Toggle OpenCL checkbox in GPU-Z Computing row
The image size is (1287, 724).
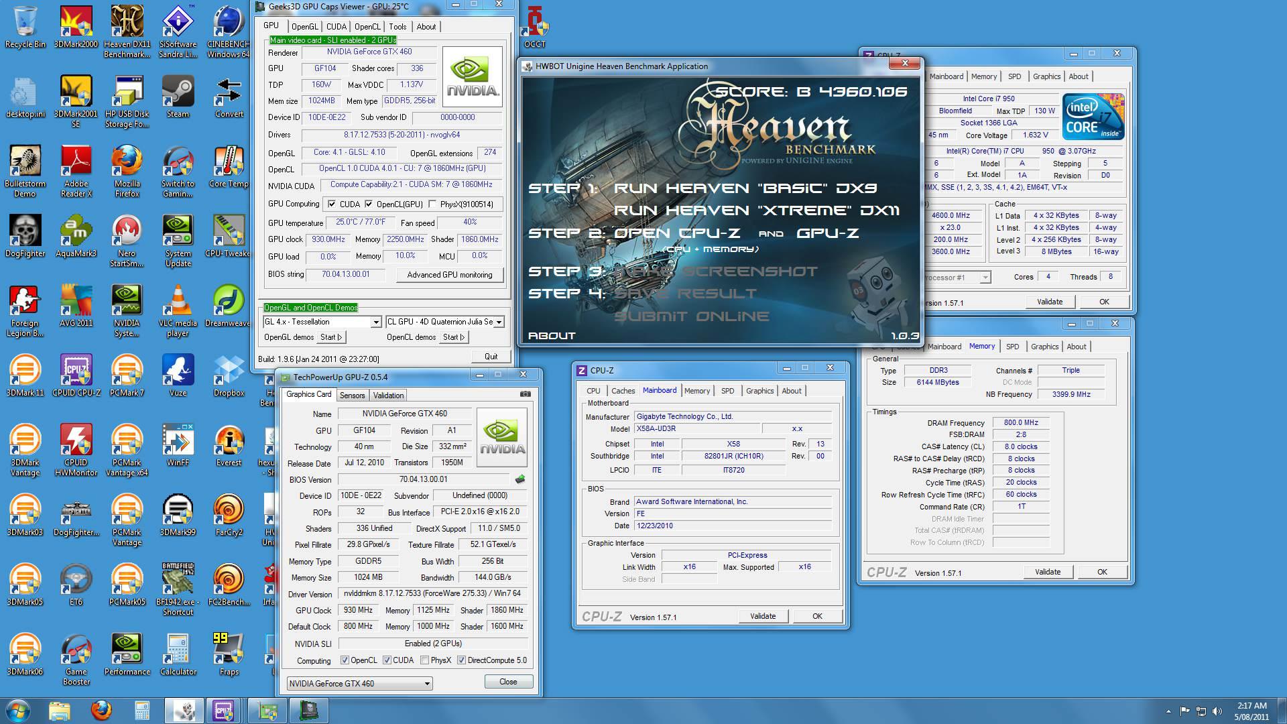(345, 660)
